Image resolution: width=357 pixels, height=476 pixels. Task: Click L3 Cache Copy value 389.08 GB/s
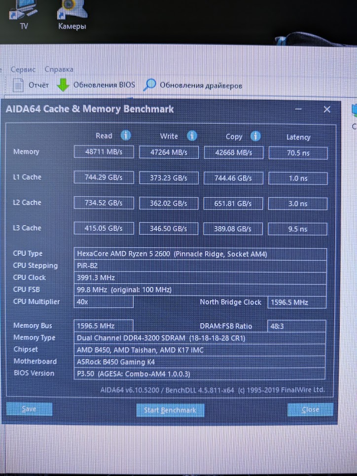(x=233, y=229)
